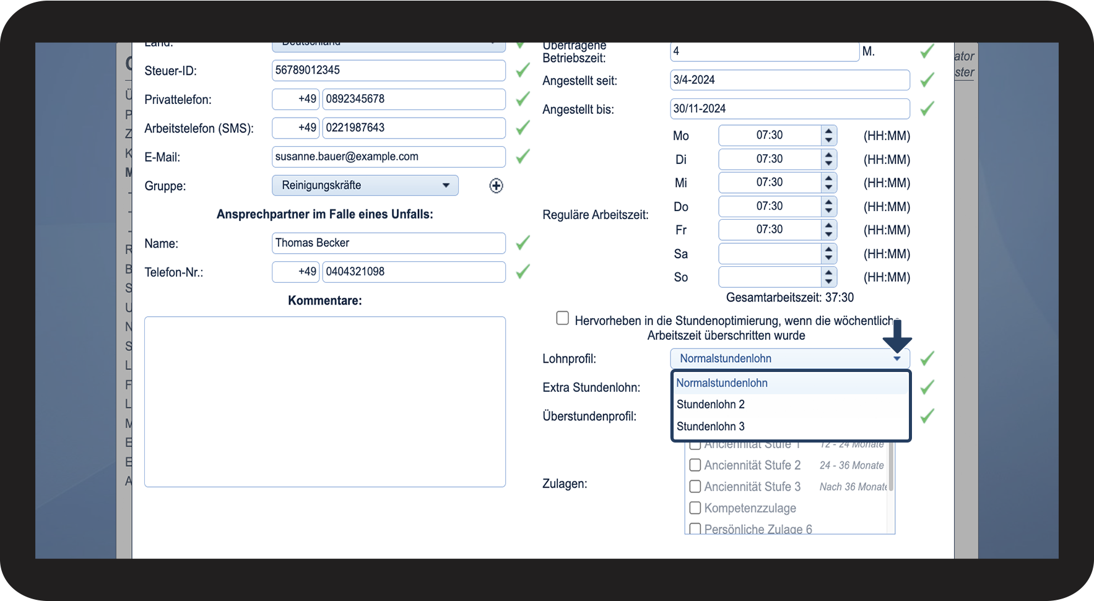This screenshot has height=601, width=1094.
Task: Click the plus icon next to Gruppe
Action: coord(496,186)
